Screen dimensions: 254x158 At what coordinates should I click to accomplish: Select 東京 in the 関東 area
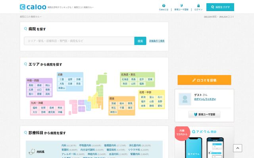pyautogui.click(x=130, y=108)
